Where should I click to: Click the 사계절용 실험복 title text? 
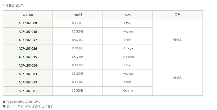[x=13, y=5]
